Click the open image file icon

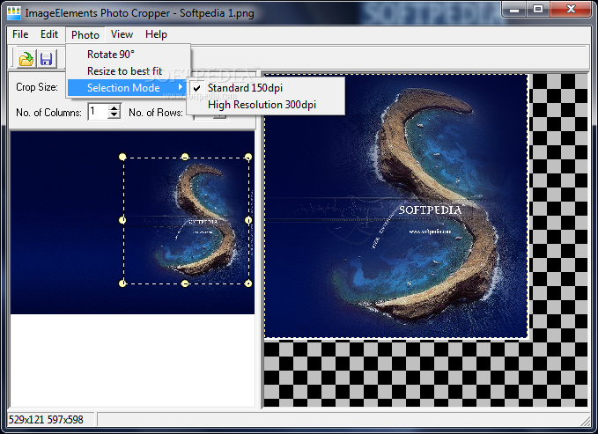tap(26, 59)
